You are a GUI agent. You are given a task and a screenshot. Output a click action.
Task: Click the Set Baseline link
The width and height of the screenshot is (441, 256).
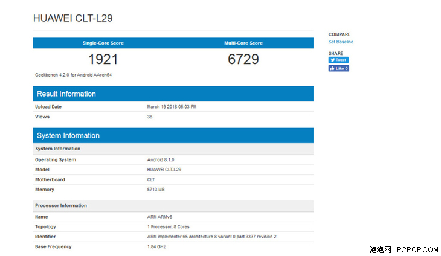pos(341,42)
